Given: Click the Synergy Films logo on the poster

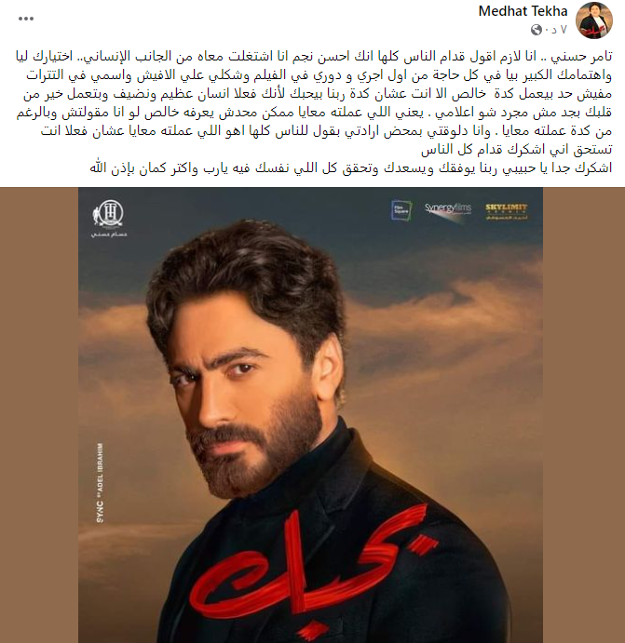Looking at the screenshot, I should tap(448, 209).
